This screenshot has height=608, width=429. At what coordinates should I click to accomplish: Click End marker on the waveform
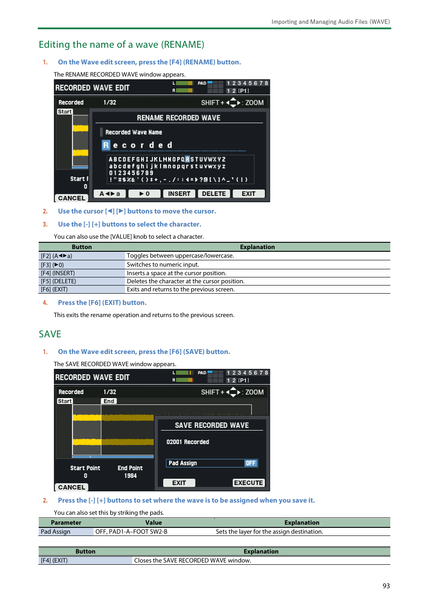point(109,401)
